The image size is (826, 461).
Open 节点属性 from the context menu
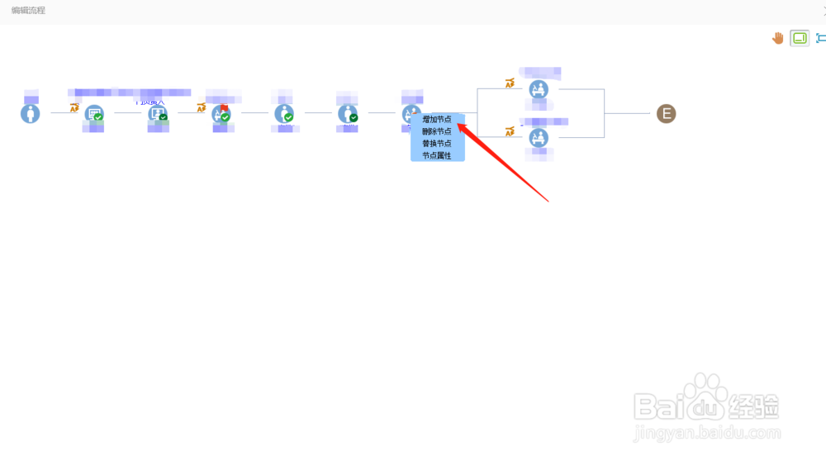437,155
